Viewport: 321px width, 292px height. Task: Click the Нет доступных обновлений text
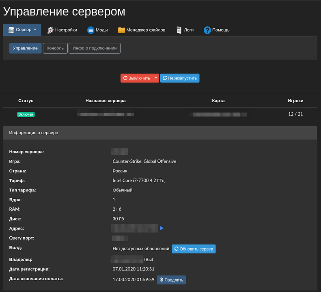(141, 249)
